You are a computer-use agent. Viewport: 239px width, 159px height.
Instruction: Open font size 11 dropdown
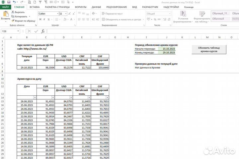pos(66,14)
